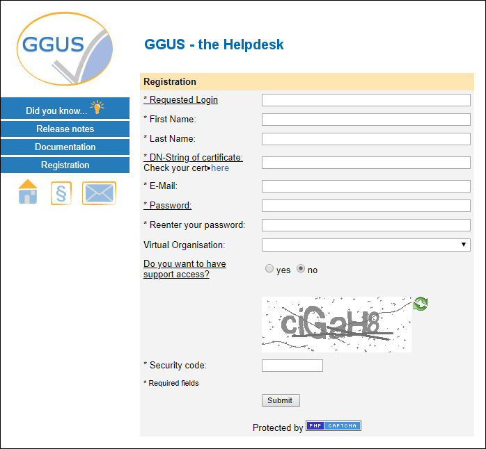
Task: Focus the DN-String certificate input field
Action: pos(366,163)
